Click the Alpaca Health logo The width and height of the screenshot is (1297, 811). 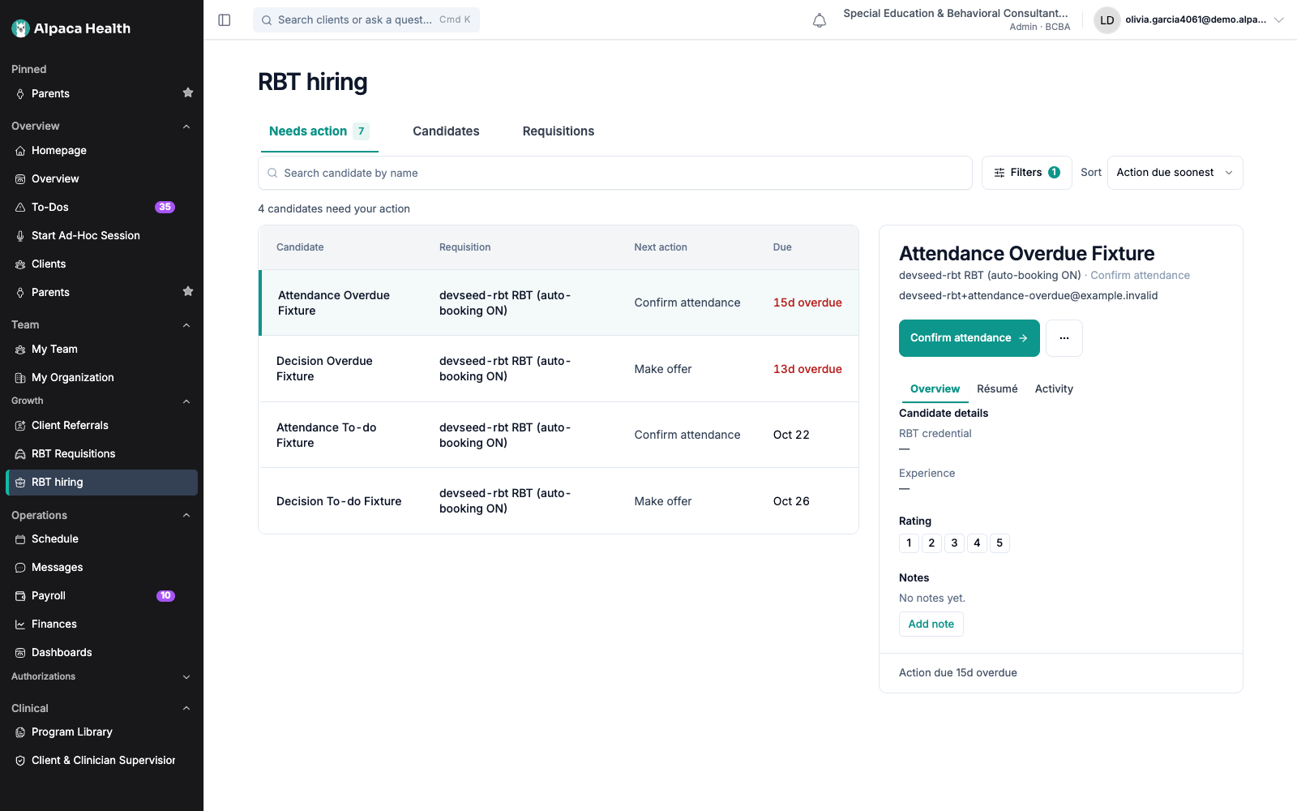click(x=71, y=28)
